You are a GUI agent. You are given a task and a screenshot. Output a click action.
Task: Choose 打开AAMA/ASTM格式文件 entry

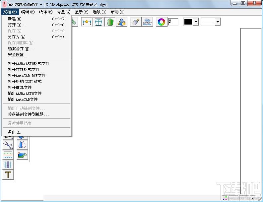(x=36, y=64)
